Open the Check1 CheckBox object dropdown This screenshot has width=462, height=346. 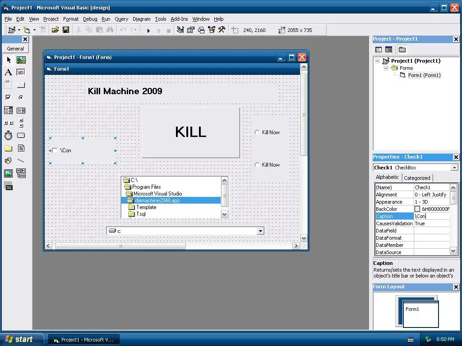[x=454, y=168]
